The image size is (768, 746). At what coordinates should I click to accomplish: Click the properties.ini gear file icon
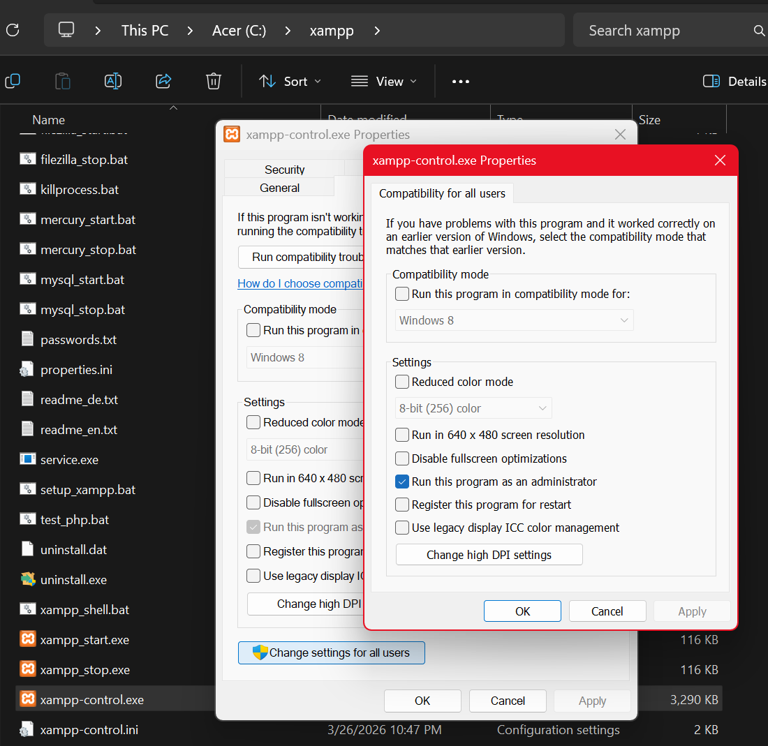pos(27,369)
